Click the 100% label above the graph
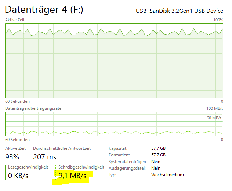This screenshot has width=232, height=191. click(x=218, y=20)
